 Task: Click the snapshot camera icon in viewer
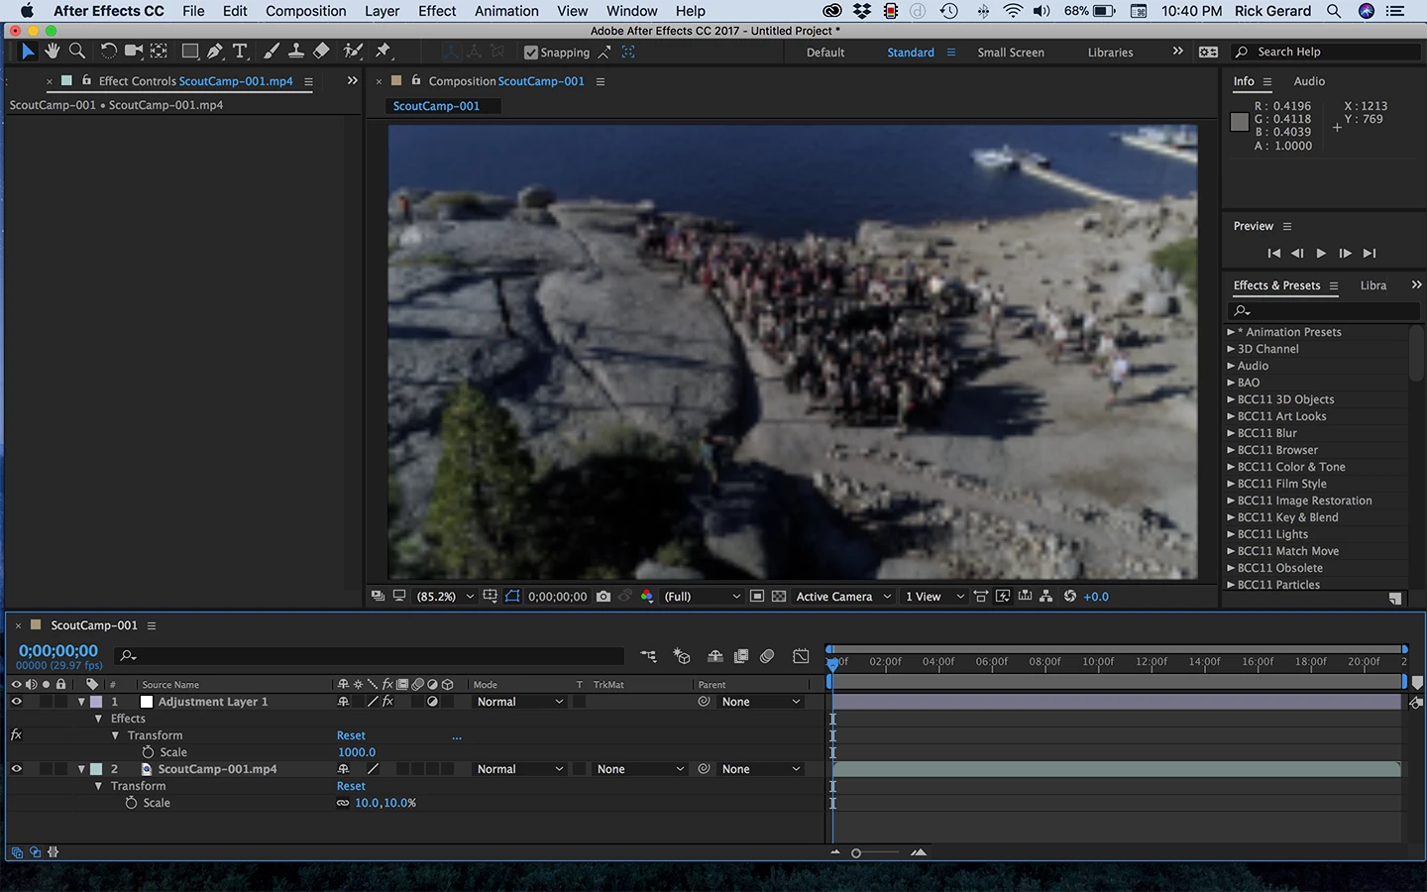point(604,597)
